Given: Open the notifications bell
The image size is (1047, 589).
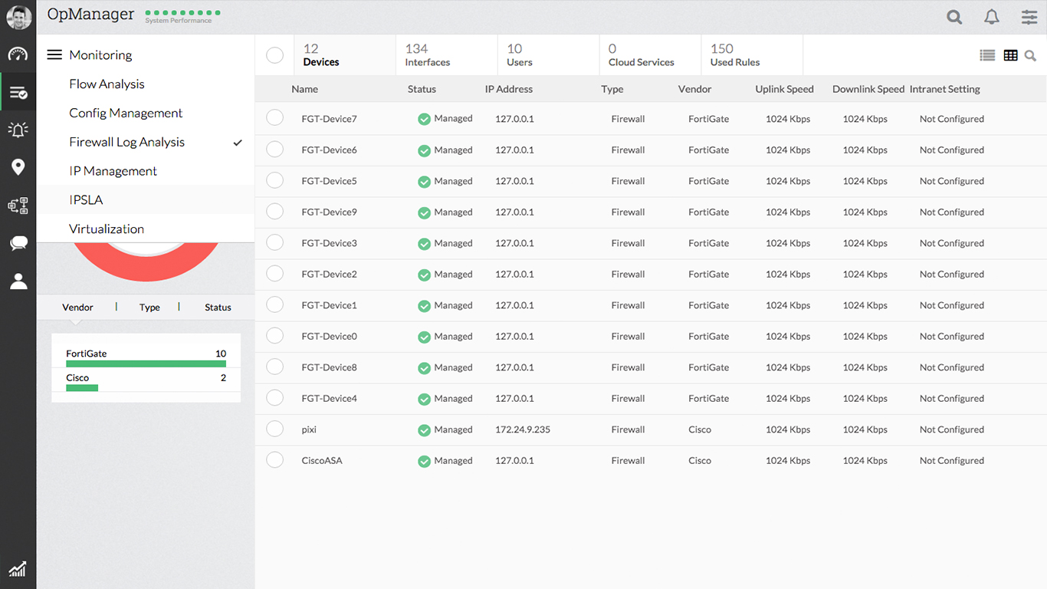Looking at the screenshot, I should [x=992, y=17].
